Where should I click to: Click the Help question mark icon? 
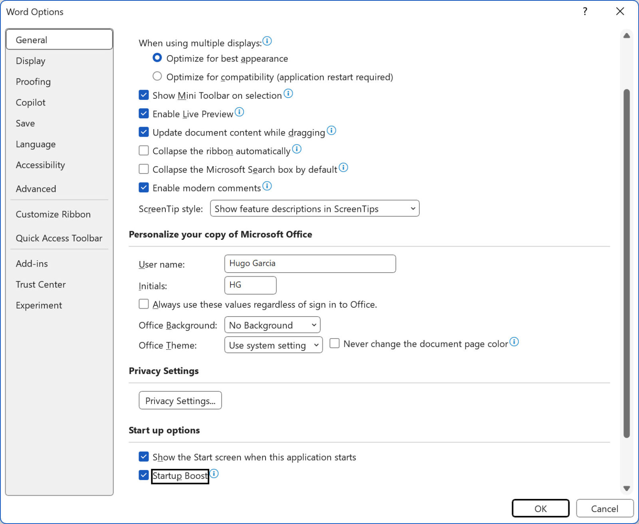pyautogui.click(x=585, y=12)
